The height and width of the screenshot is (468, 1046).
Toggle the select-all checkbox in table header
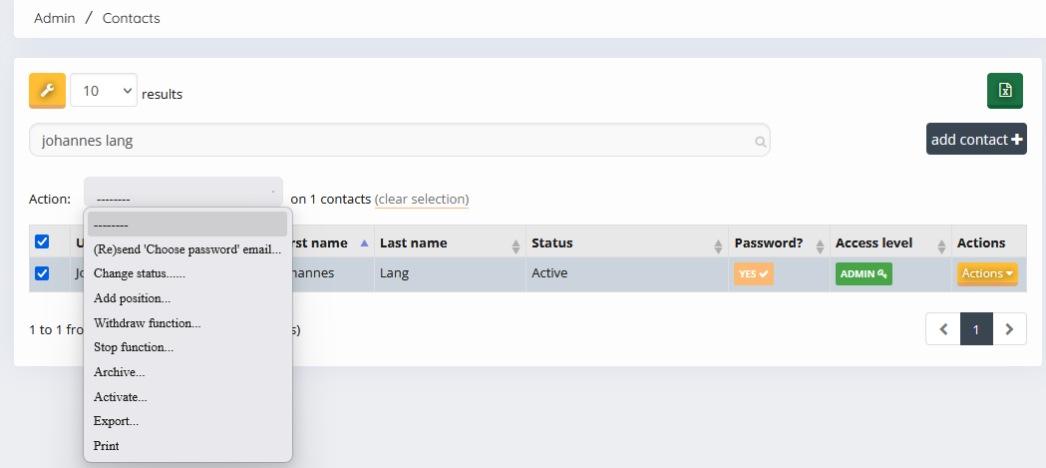pos(42,241)
